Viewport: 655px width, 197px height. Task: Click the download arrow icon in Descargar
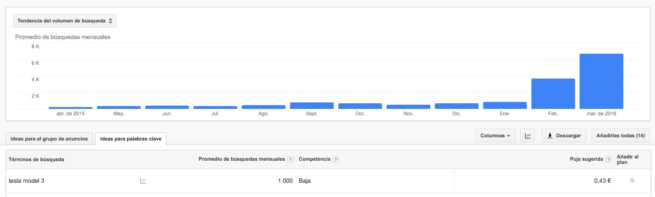[550, 136]
